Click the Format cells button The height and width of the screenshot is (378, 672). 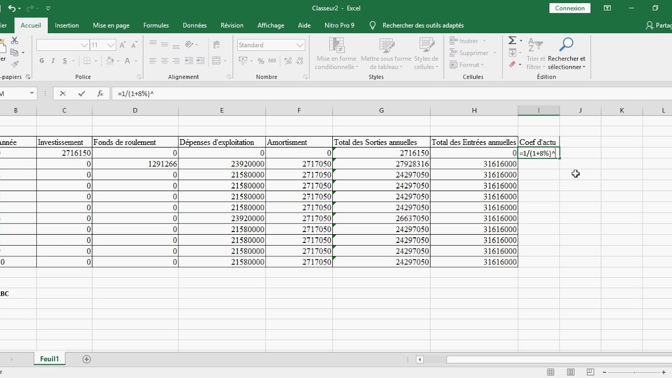pos(467,65)
